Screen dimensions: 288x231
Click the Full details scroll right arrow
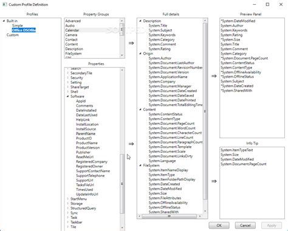(x=200, y=216)
